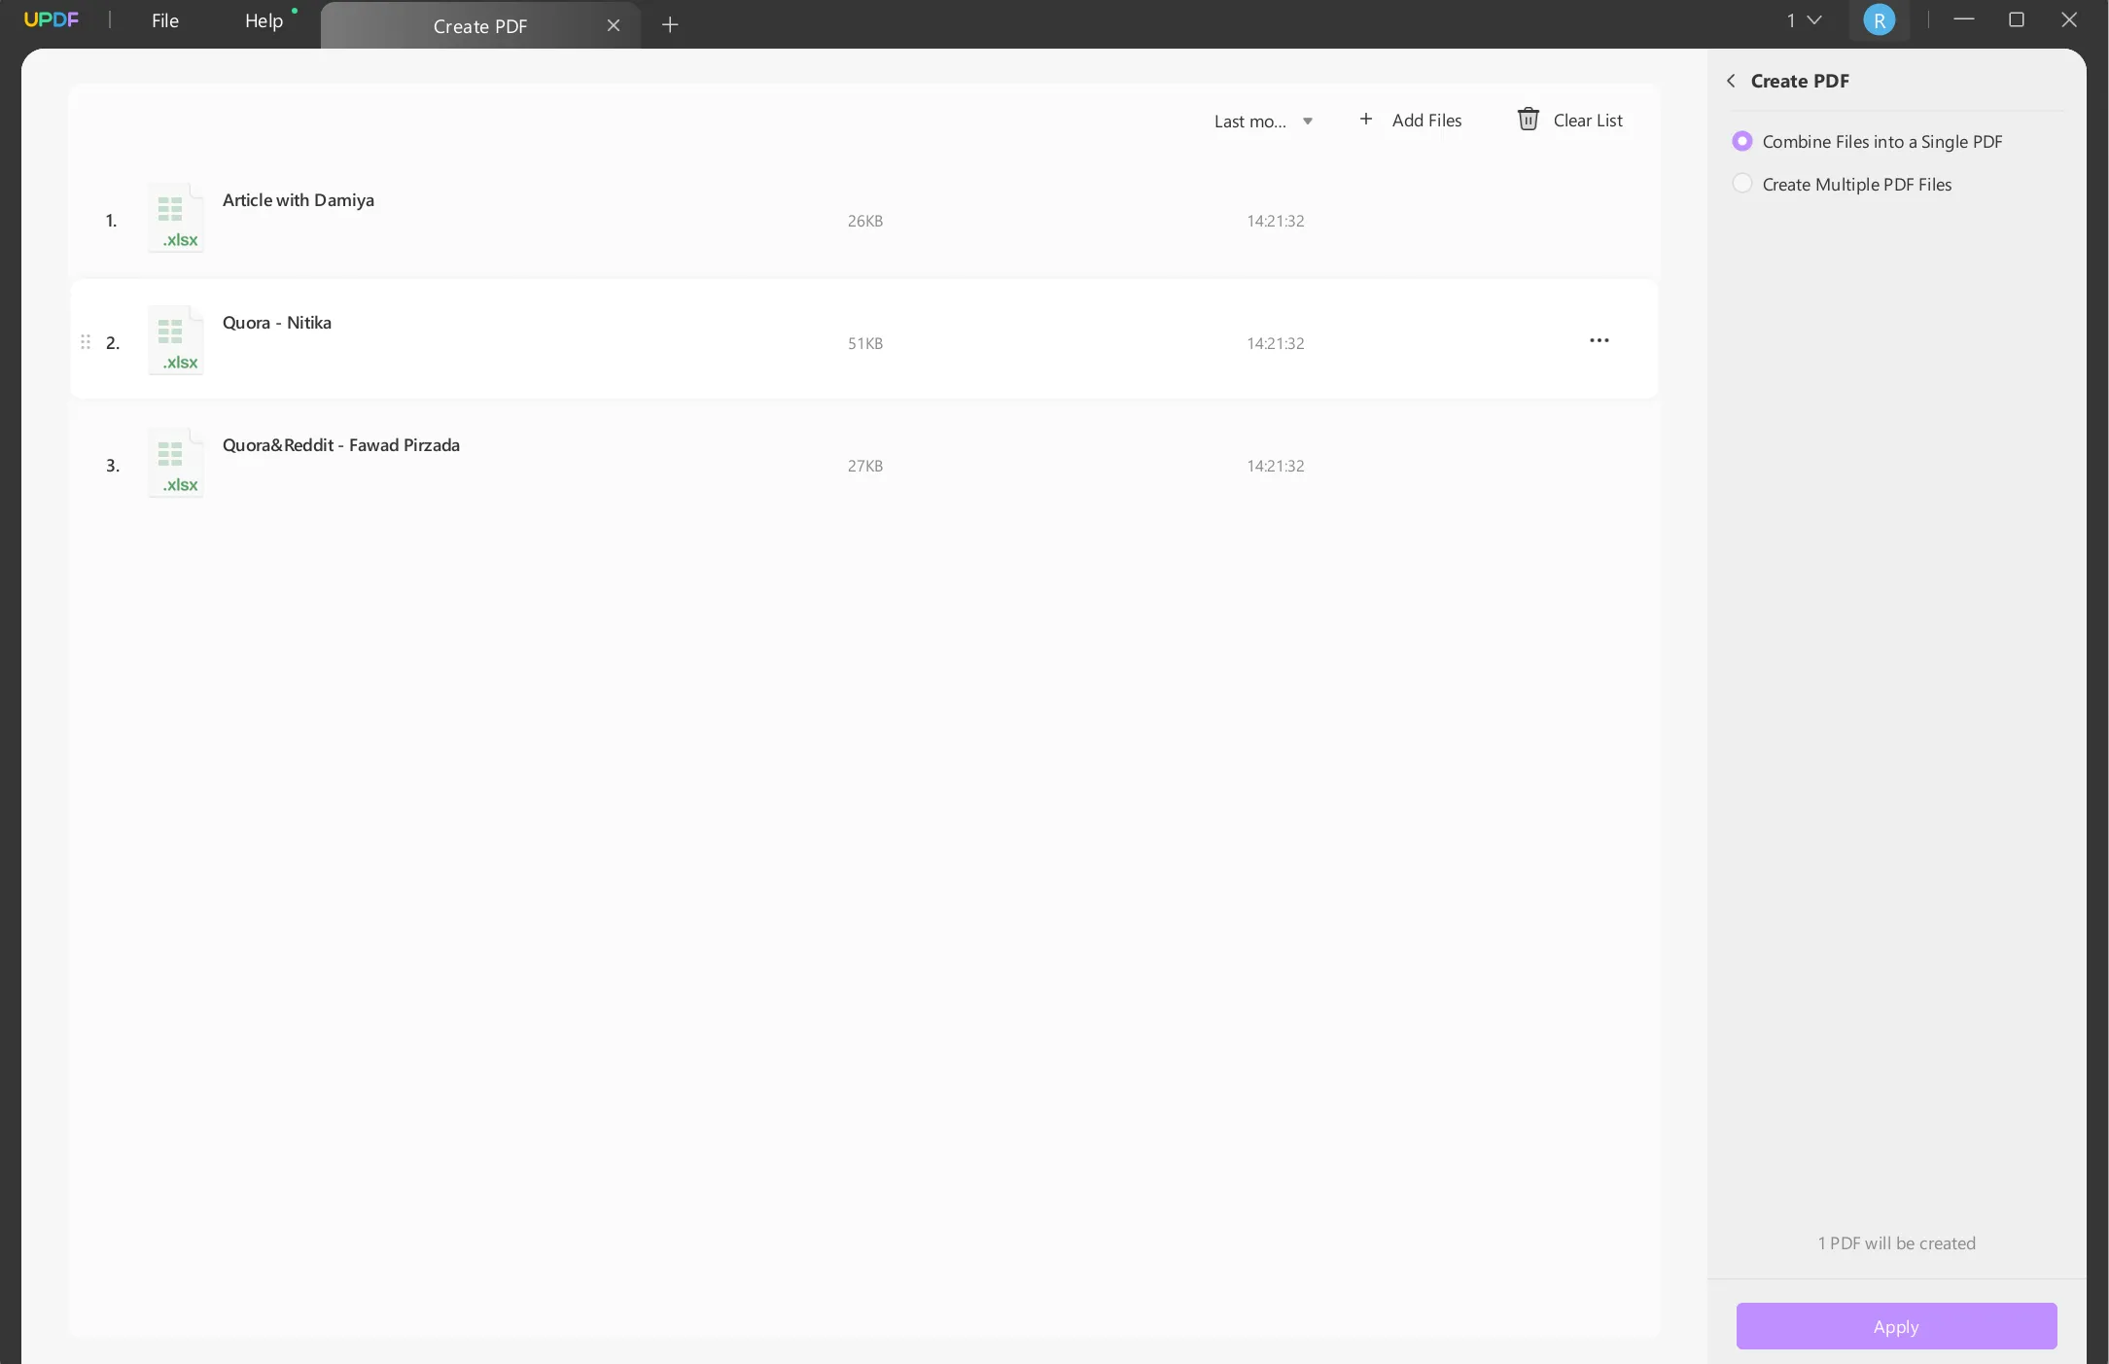2109x1364 pixels.
Task: Click the plus icon next to Add Files
Action: 1365,119
